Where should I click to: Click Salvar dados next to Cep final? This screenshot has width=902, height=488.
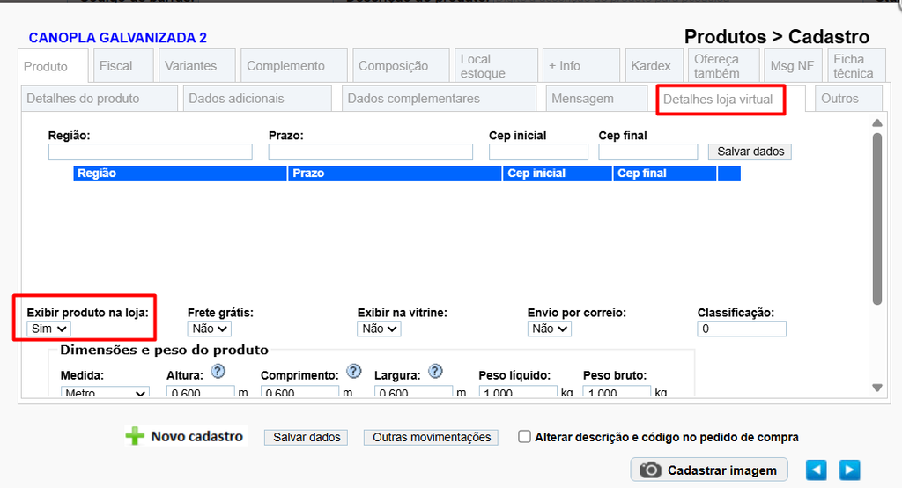(750, 152)
